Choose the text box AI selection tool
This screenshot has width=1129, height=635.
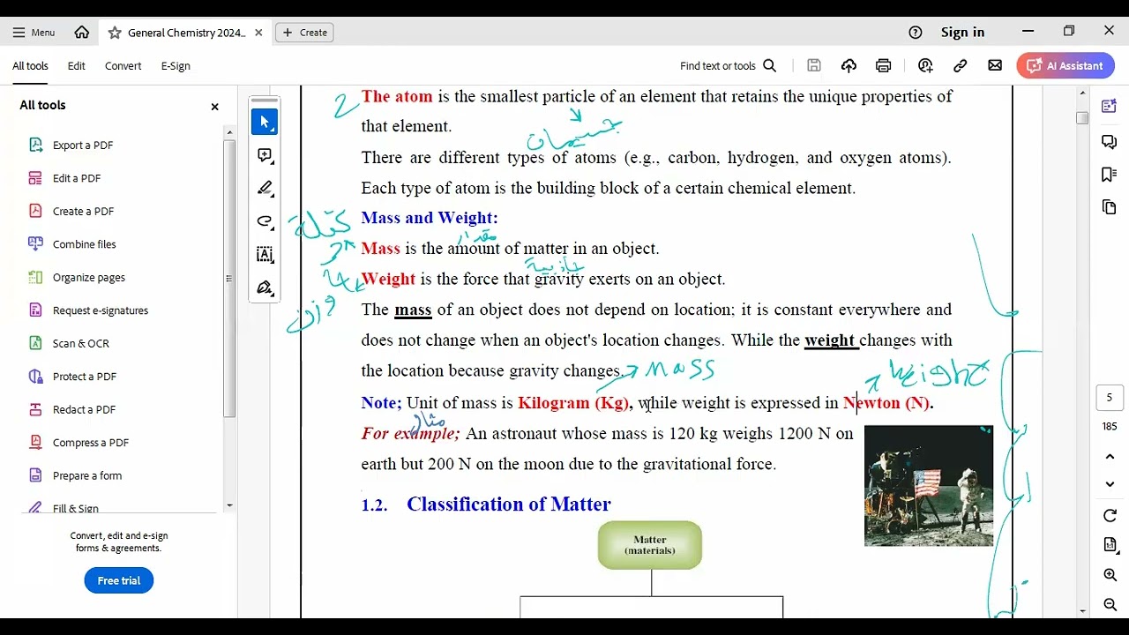click(265, 254)
